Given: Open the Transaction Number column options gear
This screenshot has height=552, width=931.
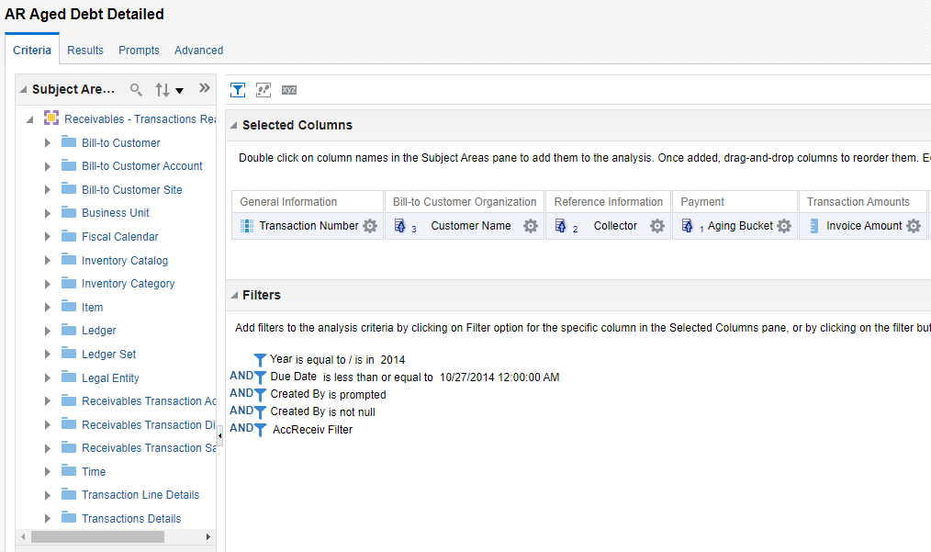Looking at the screenshot, I should (x=369, y=226).
